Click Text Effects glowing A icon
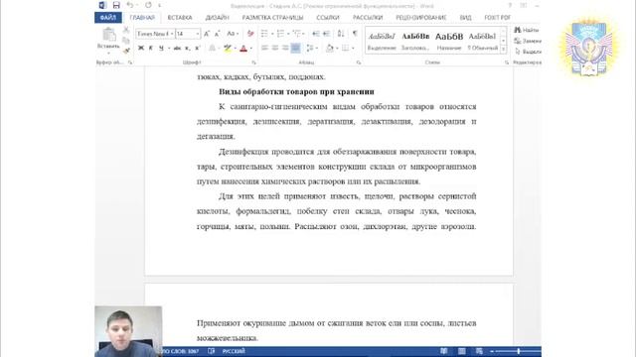The image size is (636, 357). tap(212, 49)
